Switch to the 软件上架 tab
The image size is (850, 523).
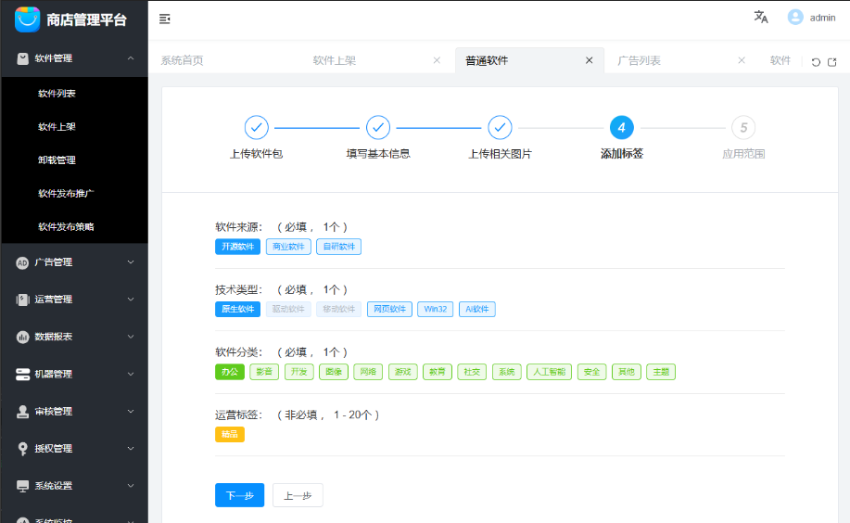click(335, 60)
